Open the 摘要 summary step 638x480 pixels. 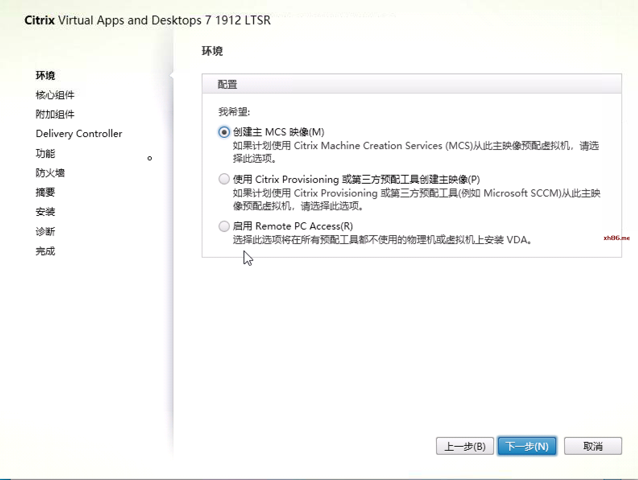pyautogui.click(x=45, y=192)
